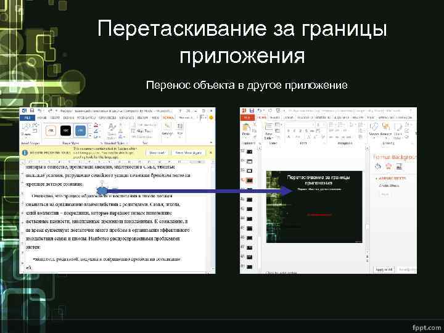Expand the Shape Styles gallery in Word
444x333 pixels.
[90, 136]
